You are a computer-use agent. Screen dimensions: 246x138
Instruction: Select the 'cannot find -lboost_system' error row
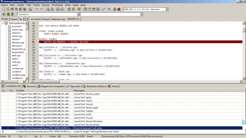(x=121, y=94)
